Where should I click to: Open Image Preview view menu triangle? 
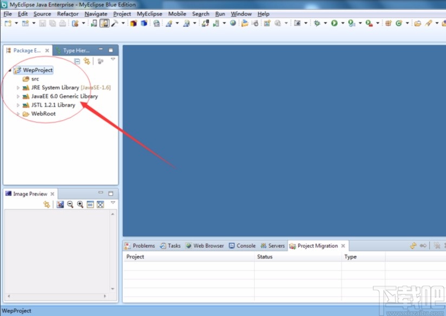pos(113,202)
